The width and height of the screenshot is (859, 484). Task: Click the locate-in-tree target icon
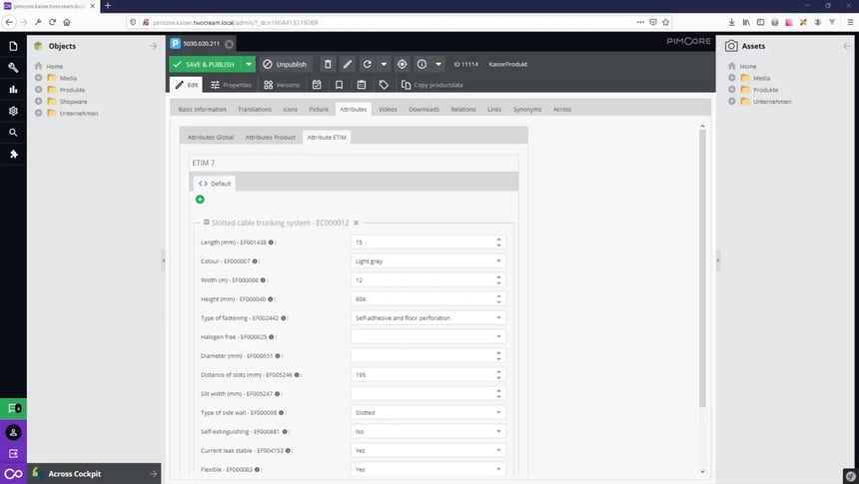pyautogui.click(x=403, y=64)
